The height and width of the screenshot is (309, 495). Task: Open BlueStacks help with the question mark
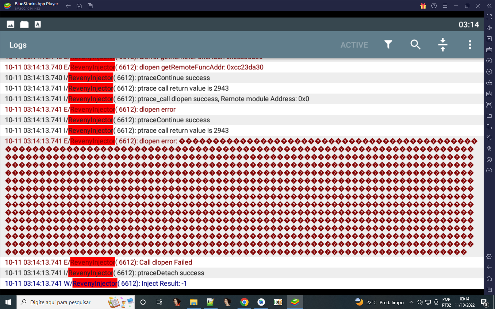434,6
